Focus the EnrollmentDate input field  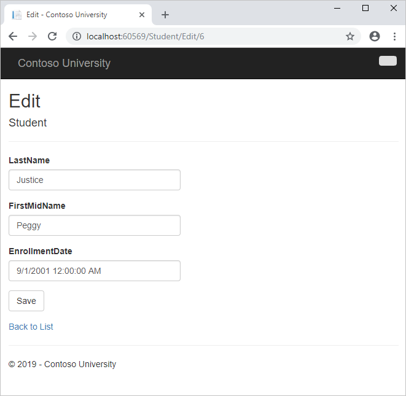(95, 271)
